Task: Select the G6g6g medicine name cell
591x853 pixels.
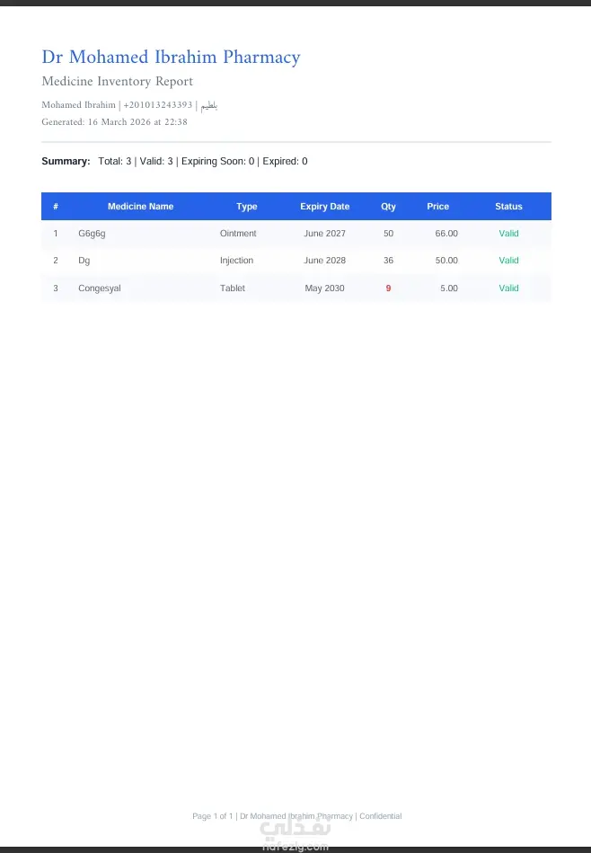Action: [92, 234]
